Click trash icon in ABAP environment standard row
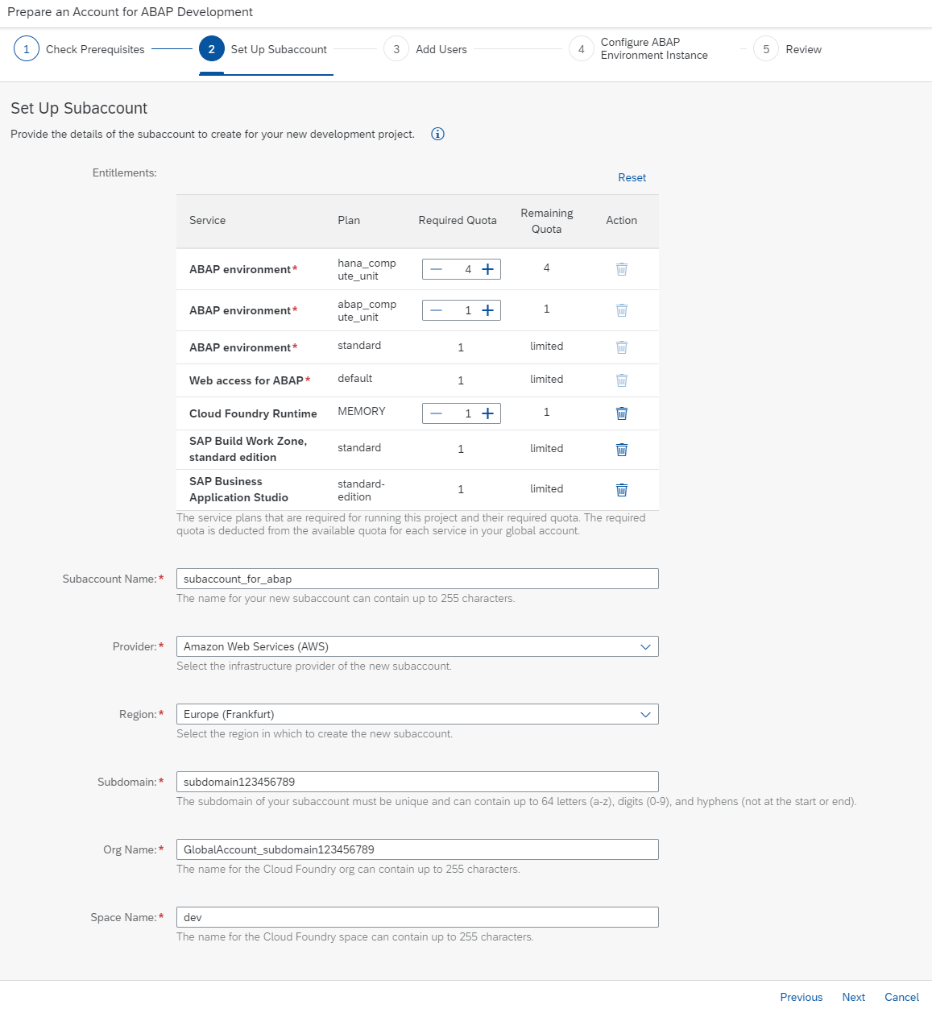 coord(622,347)
